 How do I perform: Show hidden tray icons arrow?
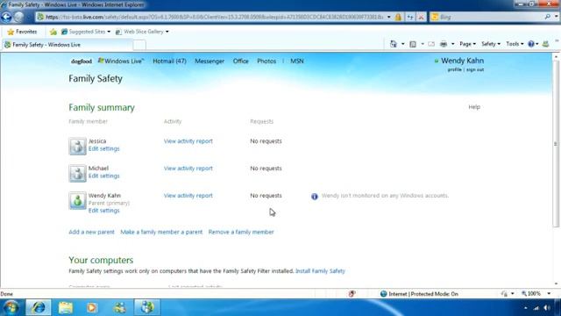click(x=525, y=308)
